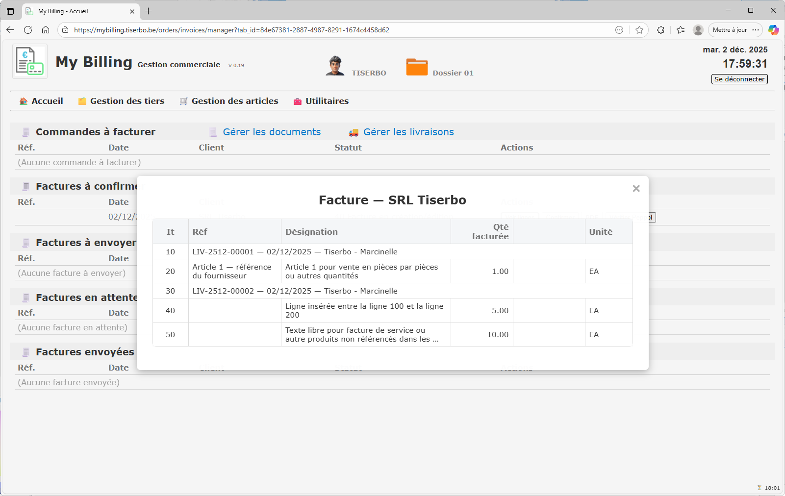Image resolution: width=785 pixels, height=496 pixels.
Task: Click the My Billing invoice logo
Action: (x=30, y=61)
